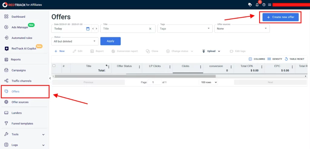Click the tag icon in top bar
310x149 pixels.
pos(250,5)
